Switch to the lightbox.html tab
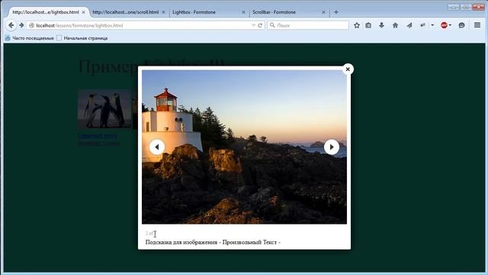The image size is (488, 275). (x=46, y=12)
